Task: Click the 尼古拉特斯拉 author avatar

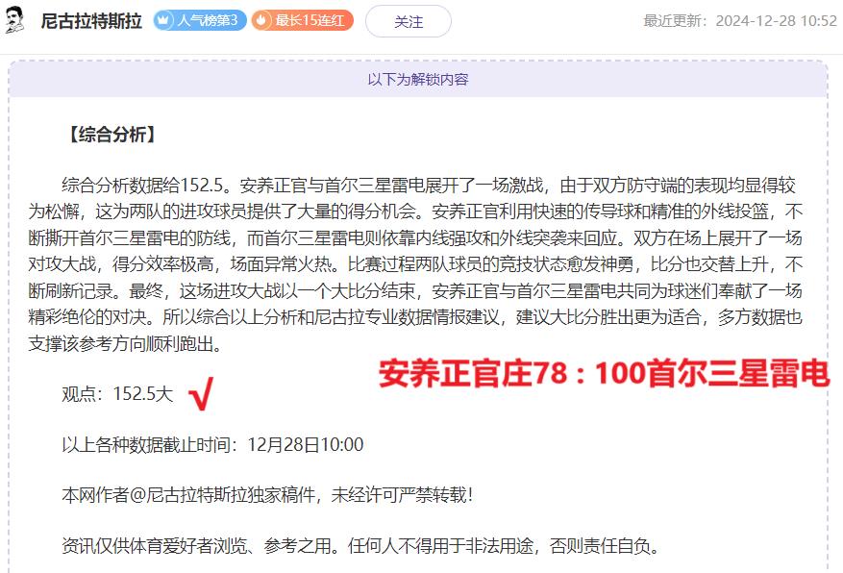Action: tap(14, 20)
